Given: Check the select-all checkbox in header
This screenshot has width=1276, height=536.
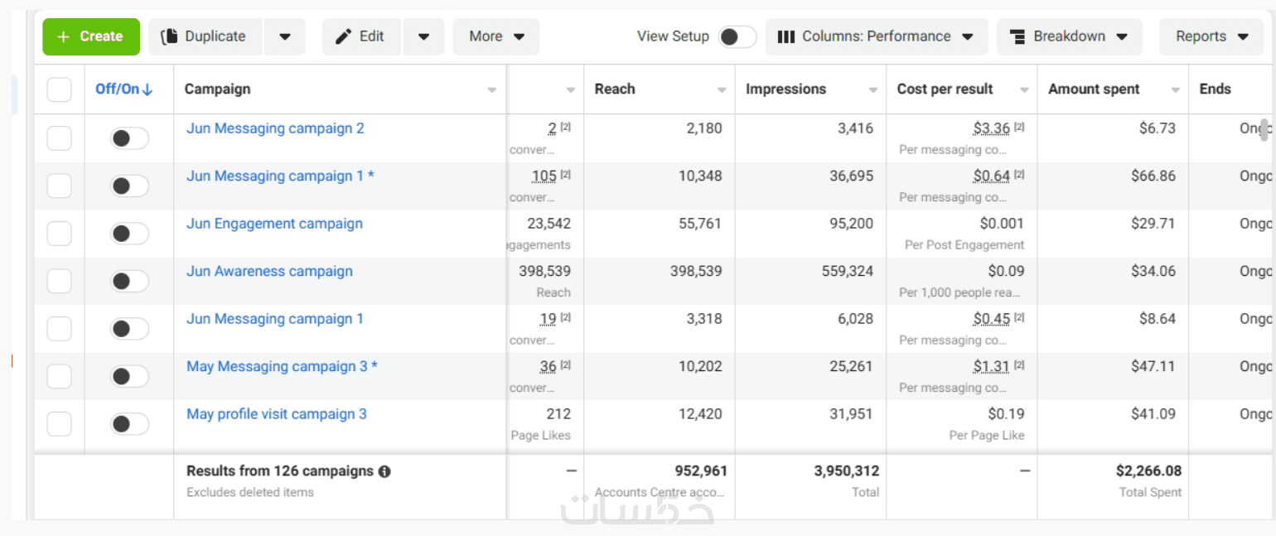Looking at the screenshot, I should point(59,89).
